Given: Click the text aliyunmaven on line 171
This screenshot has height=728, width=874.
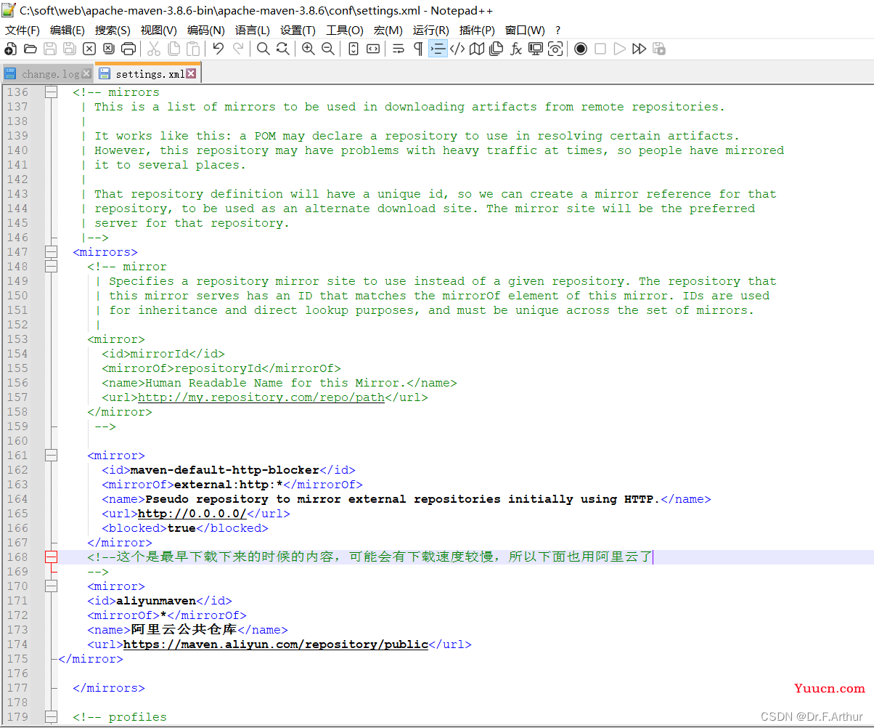Looking at the screenshot, I should (156, 601).
